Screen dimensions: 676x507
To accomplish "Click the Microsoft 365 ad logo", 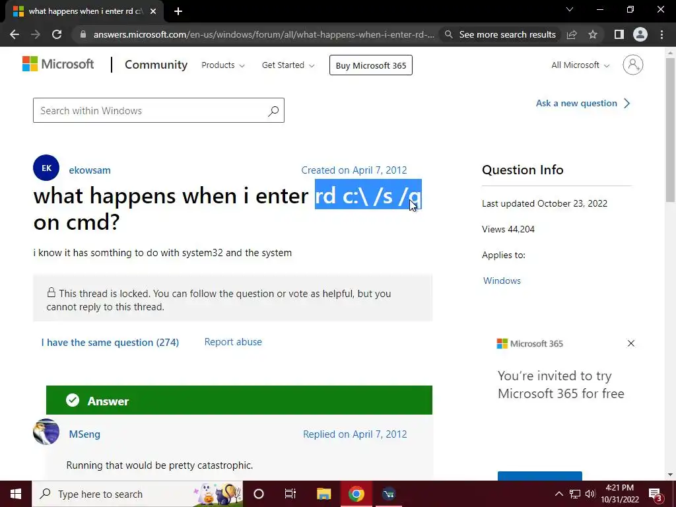I will (530, 343).
